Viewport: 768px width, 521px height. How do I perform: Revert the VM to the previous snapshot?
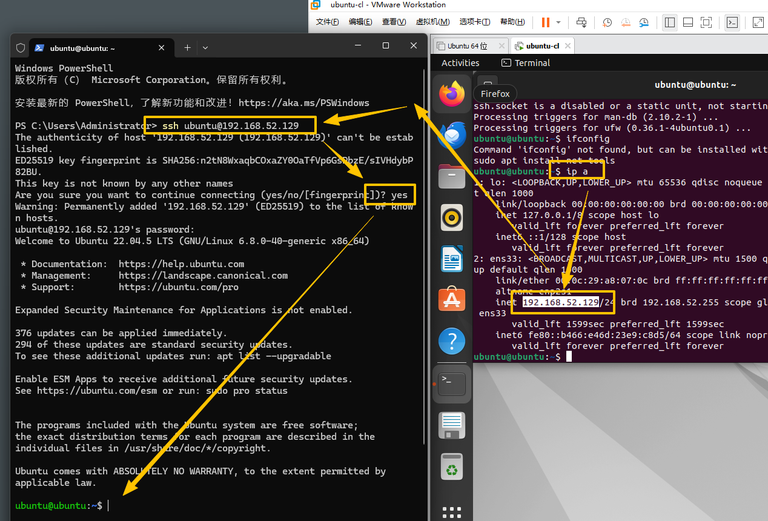point(626,22)
